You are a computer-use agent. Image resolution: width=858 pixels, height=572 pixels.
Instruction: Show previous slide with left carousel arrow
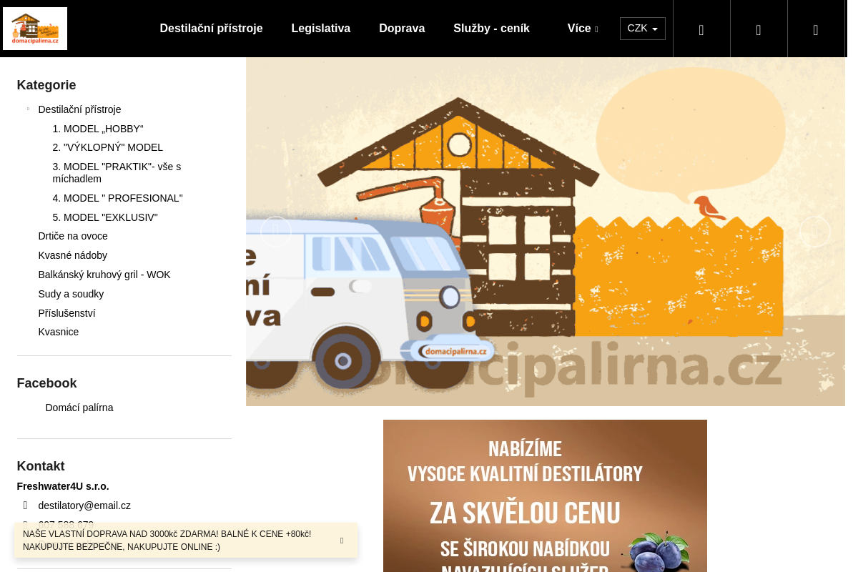(x=276, y=232)
